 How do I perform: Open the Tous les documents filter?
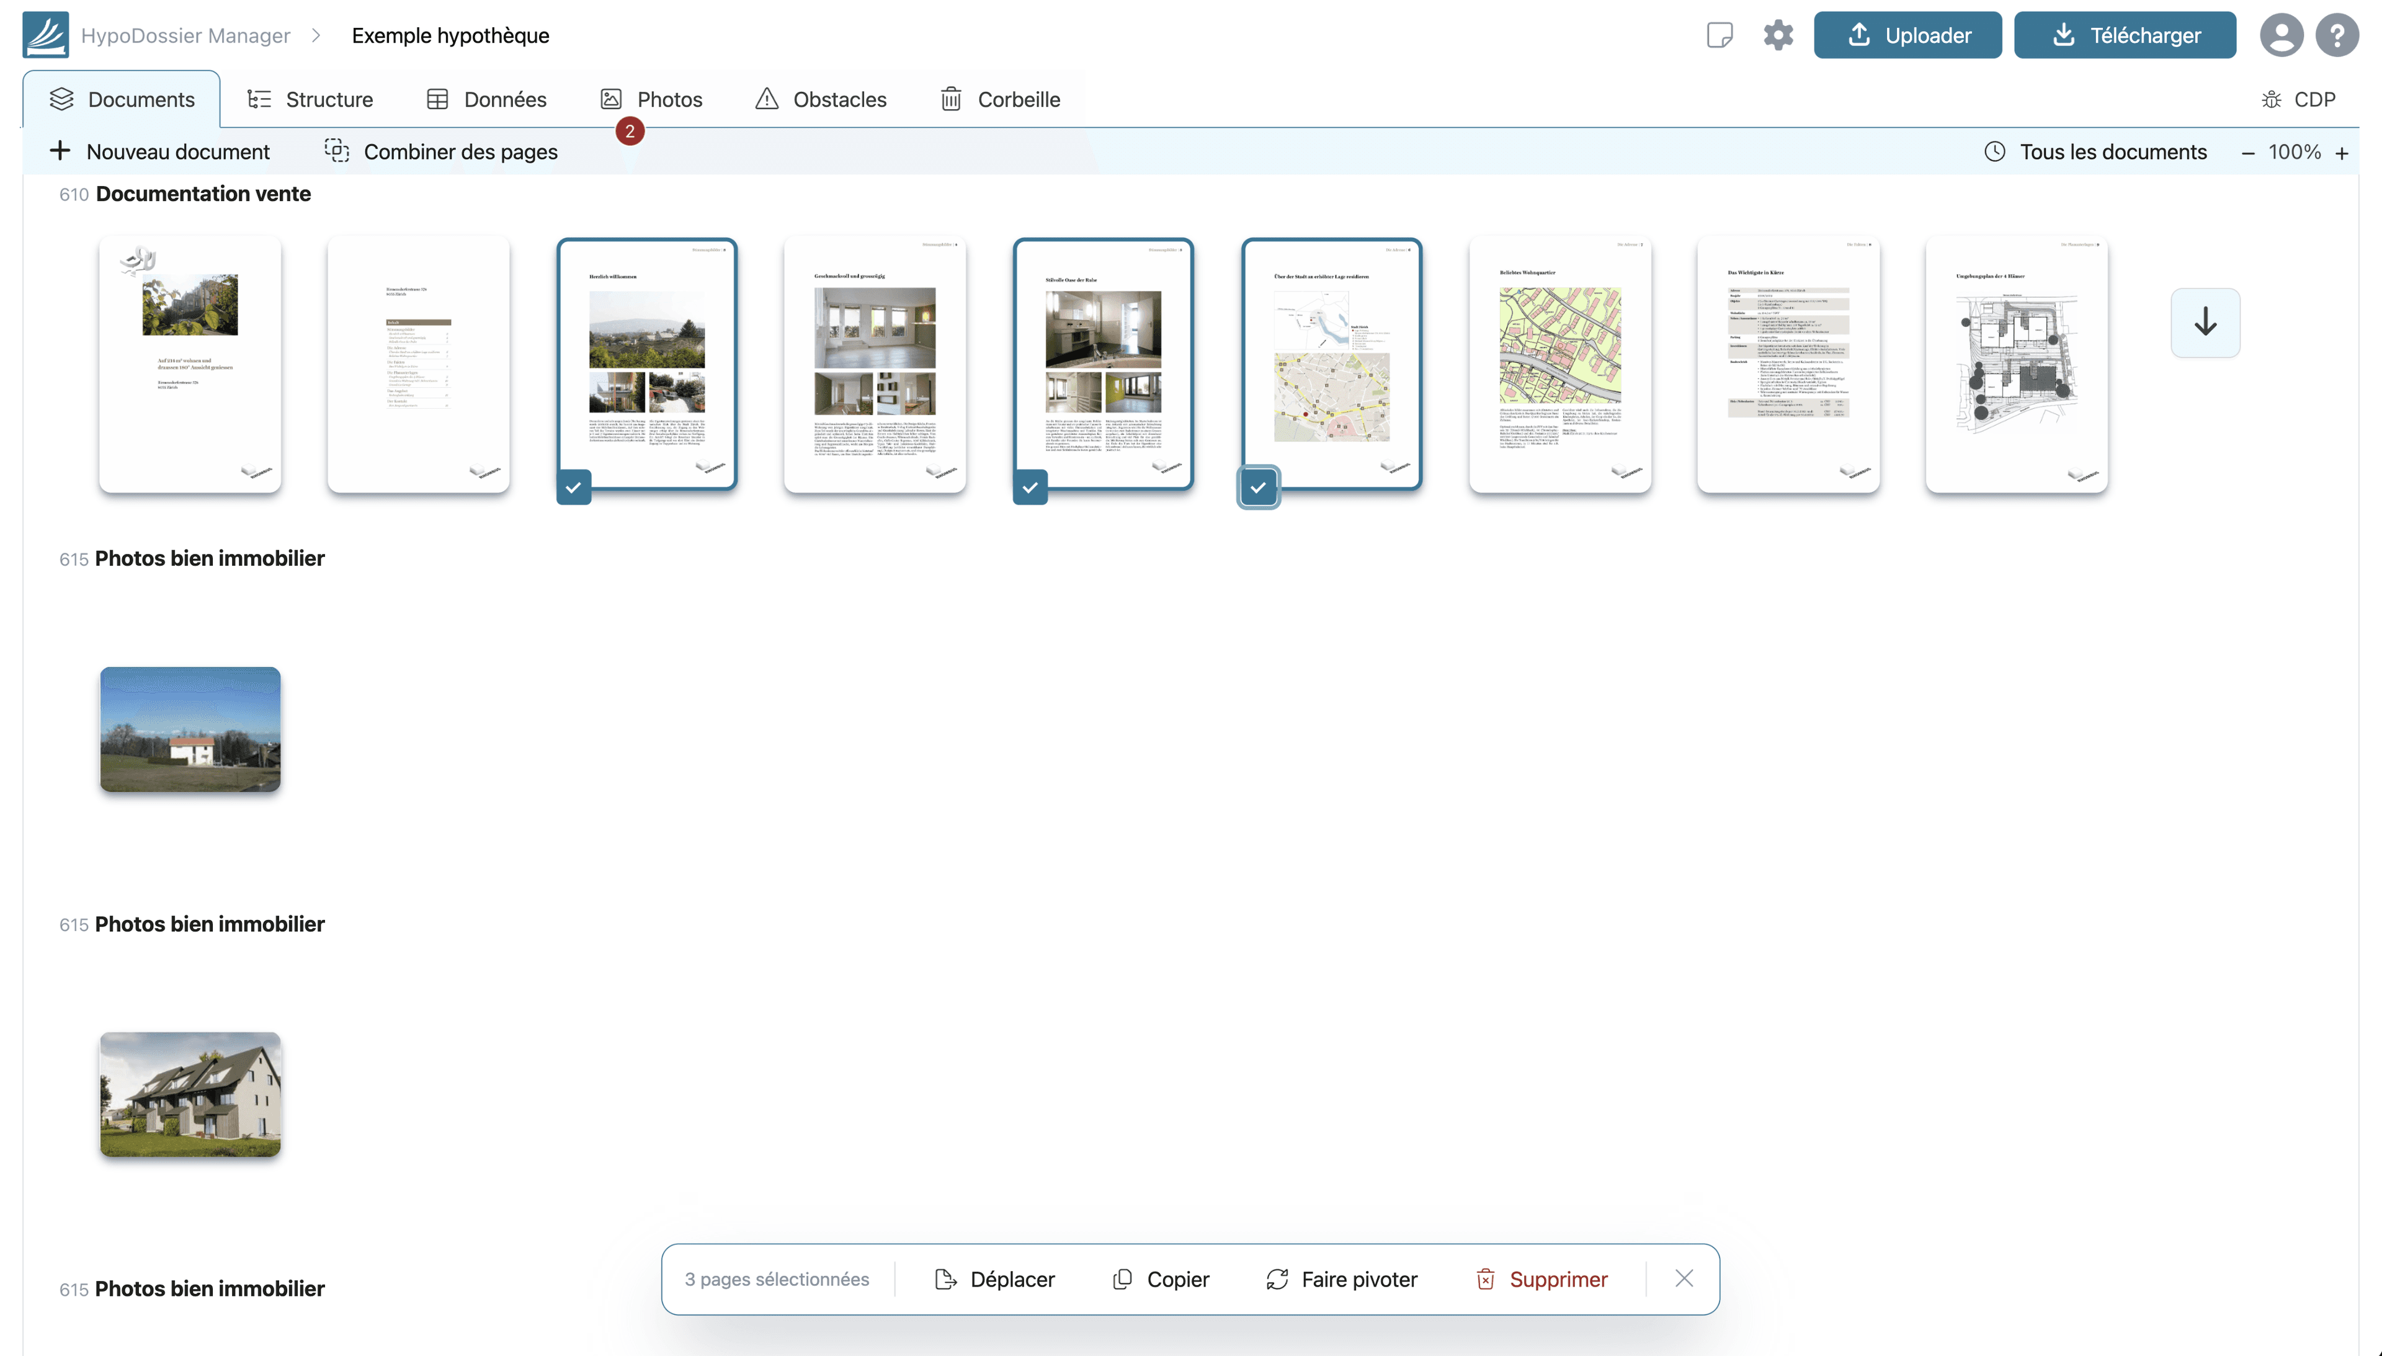pyautogui.click(x=2095, y=153)
